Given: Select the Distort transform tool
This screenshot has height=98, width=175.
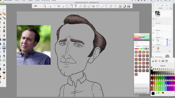Looking at the screenshot, I should tap(67, 6).
